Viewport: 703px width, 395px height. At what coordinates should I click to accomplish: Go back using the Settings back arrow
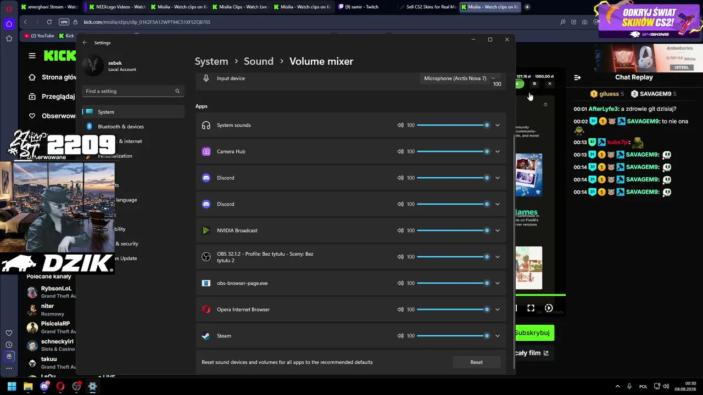(x=85, y=42)
